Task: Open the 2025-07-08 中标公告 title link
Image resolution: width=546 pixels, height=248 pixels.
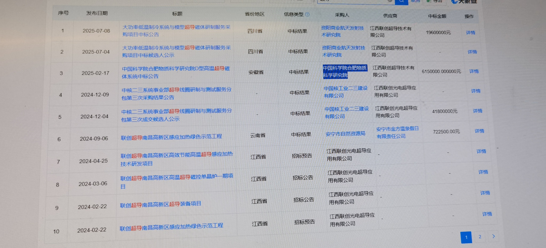Action: [176, 31]
